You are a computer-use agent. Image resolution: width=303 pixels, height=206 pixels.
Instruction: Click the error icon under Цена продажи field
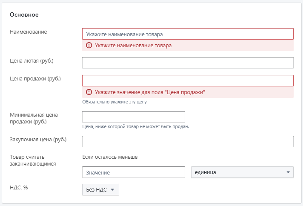[x=89, y=92]
